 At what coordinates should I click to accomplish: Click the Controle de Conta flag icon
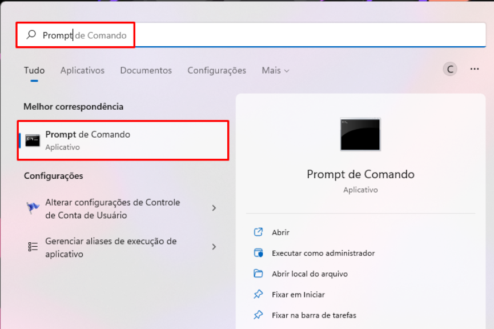coord(33,208)
